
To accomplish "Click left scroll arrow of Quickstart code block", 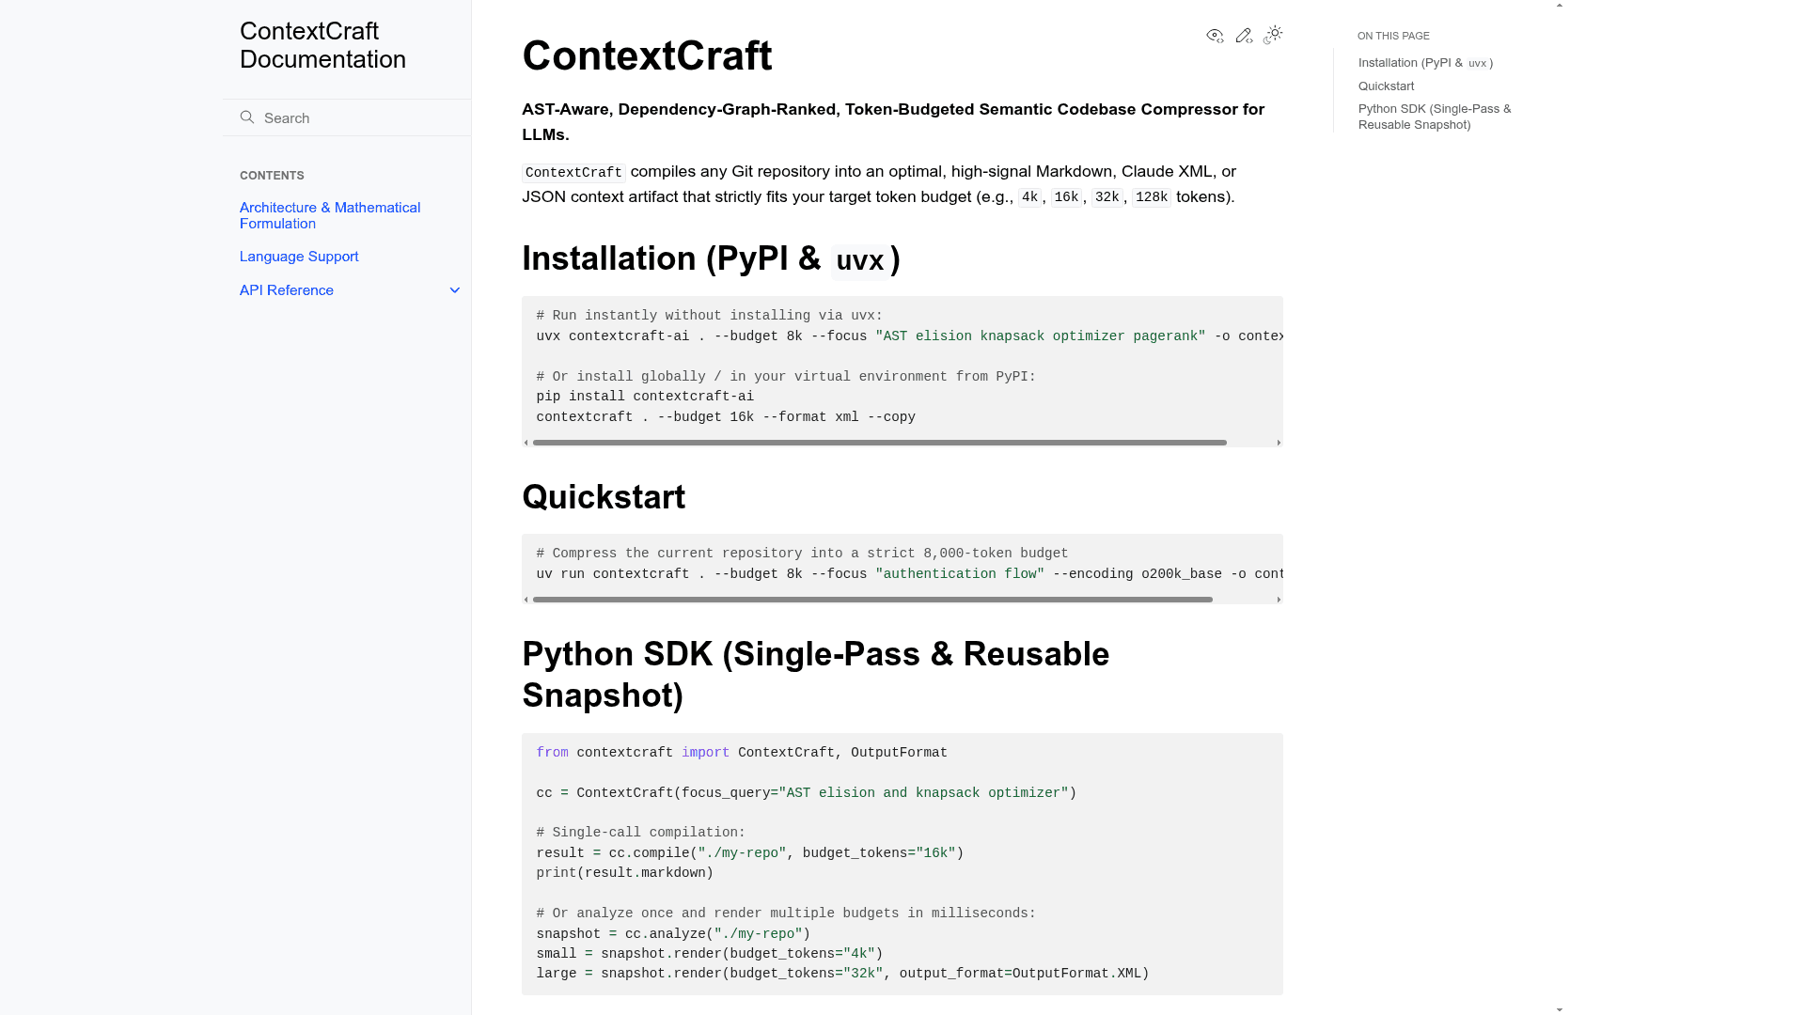I will [526, 600].
